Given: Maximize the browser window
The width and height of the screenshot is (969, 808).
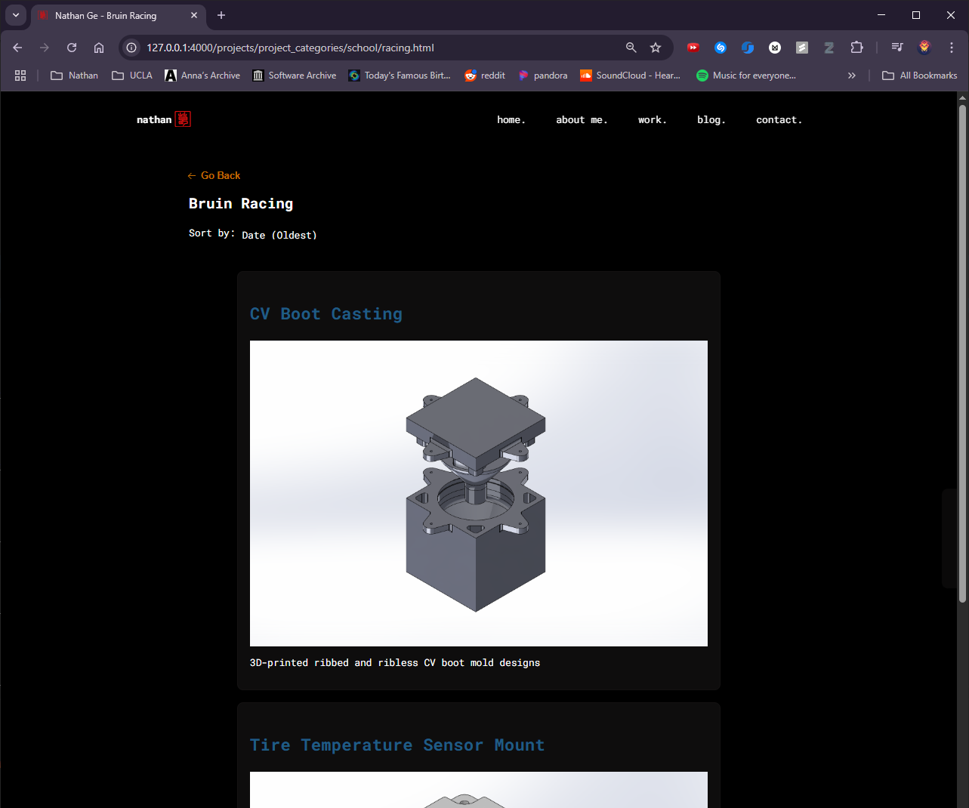Looking at the screenshot, I should coord(916,15).
